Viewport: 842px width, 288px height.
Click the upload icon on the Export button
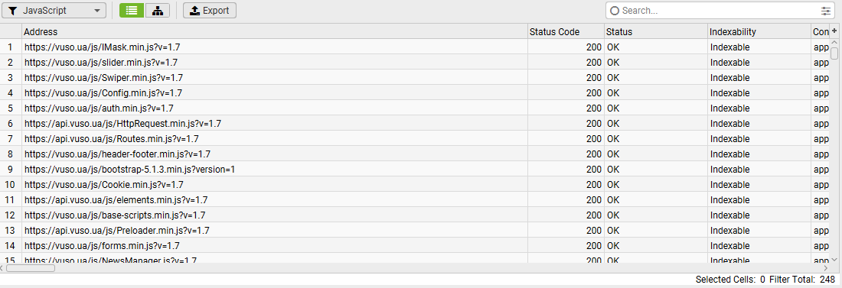tap(195, 10)
